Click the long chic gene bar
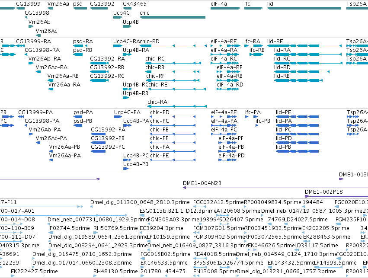The height and width of the screenshot is (278, 368). point(173,17)
